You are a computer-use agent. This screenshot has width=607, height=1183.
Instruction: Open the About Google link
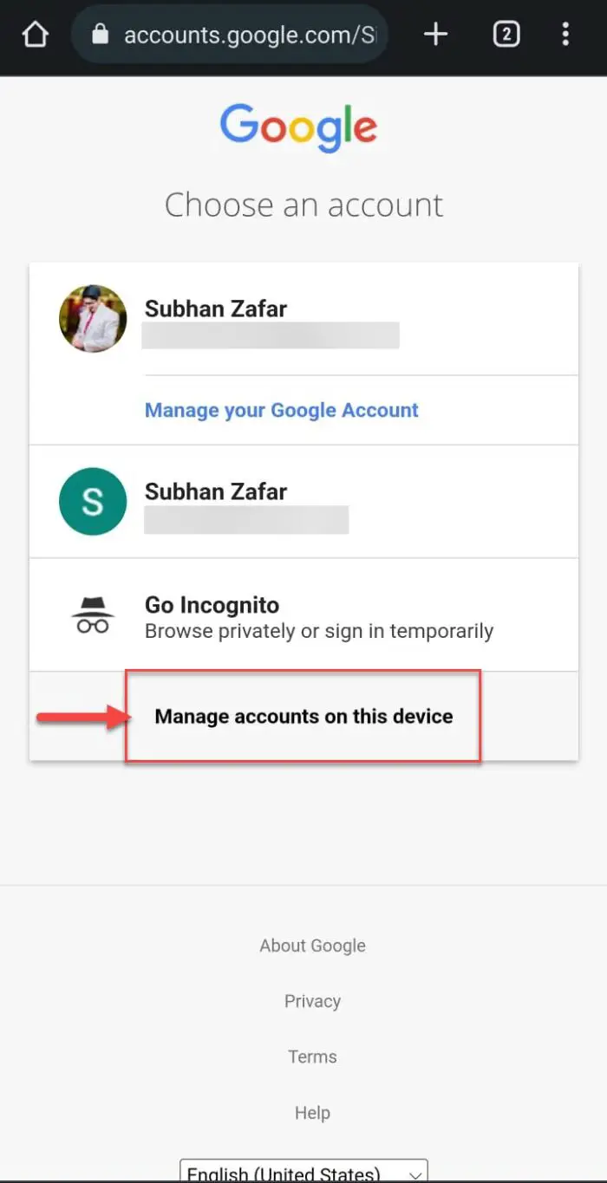pos(312,945)
